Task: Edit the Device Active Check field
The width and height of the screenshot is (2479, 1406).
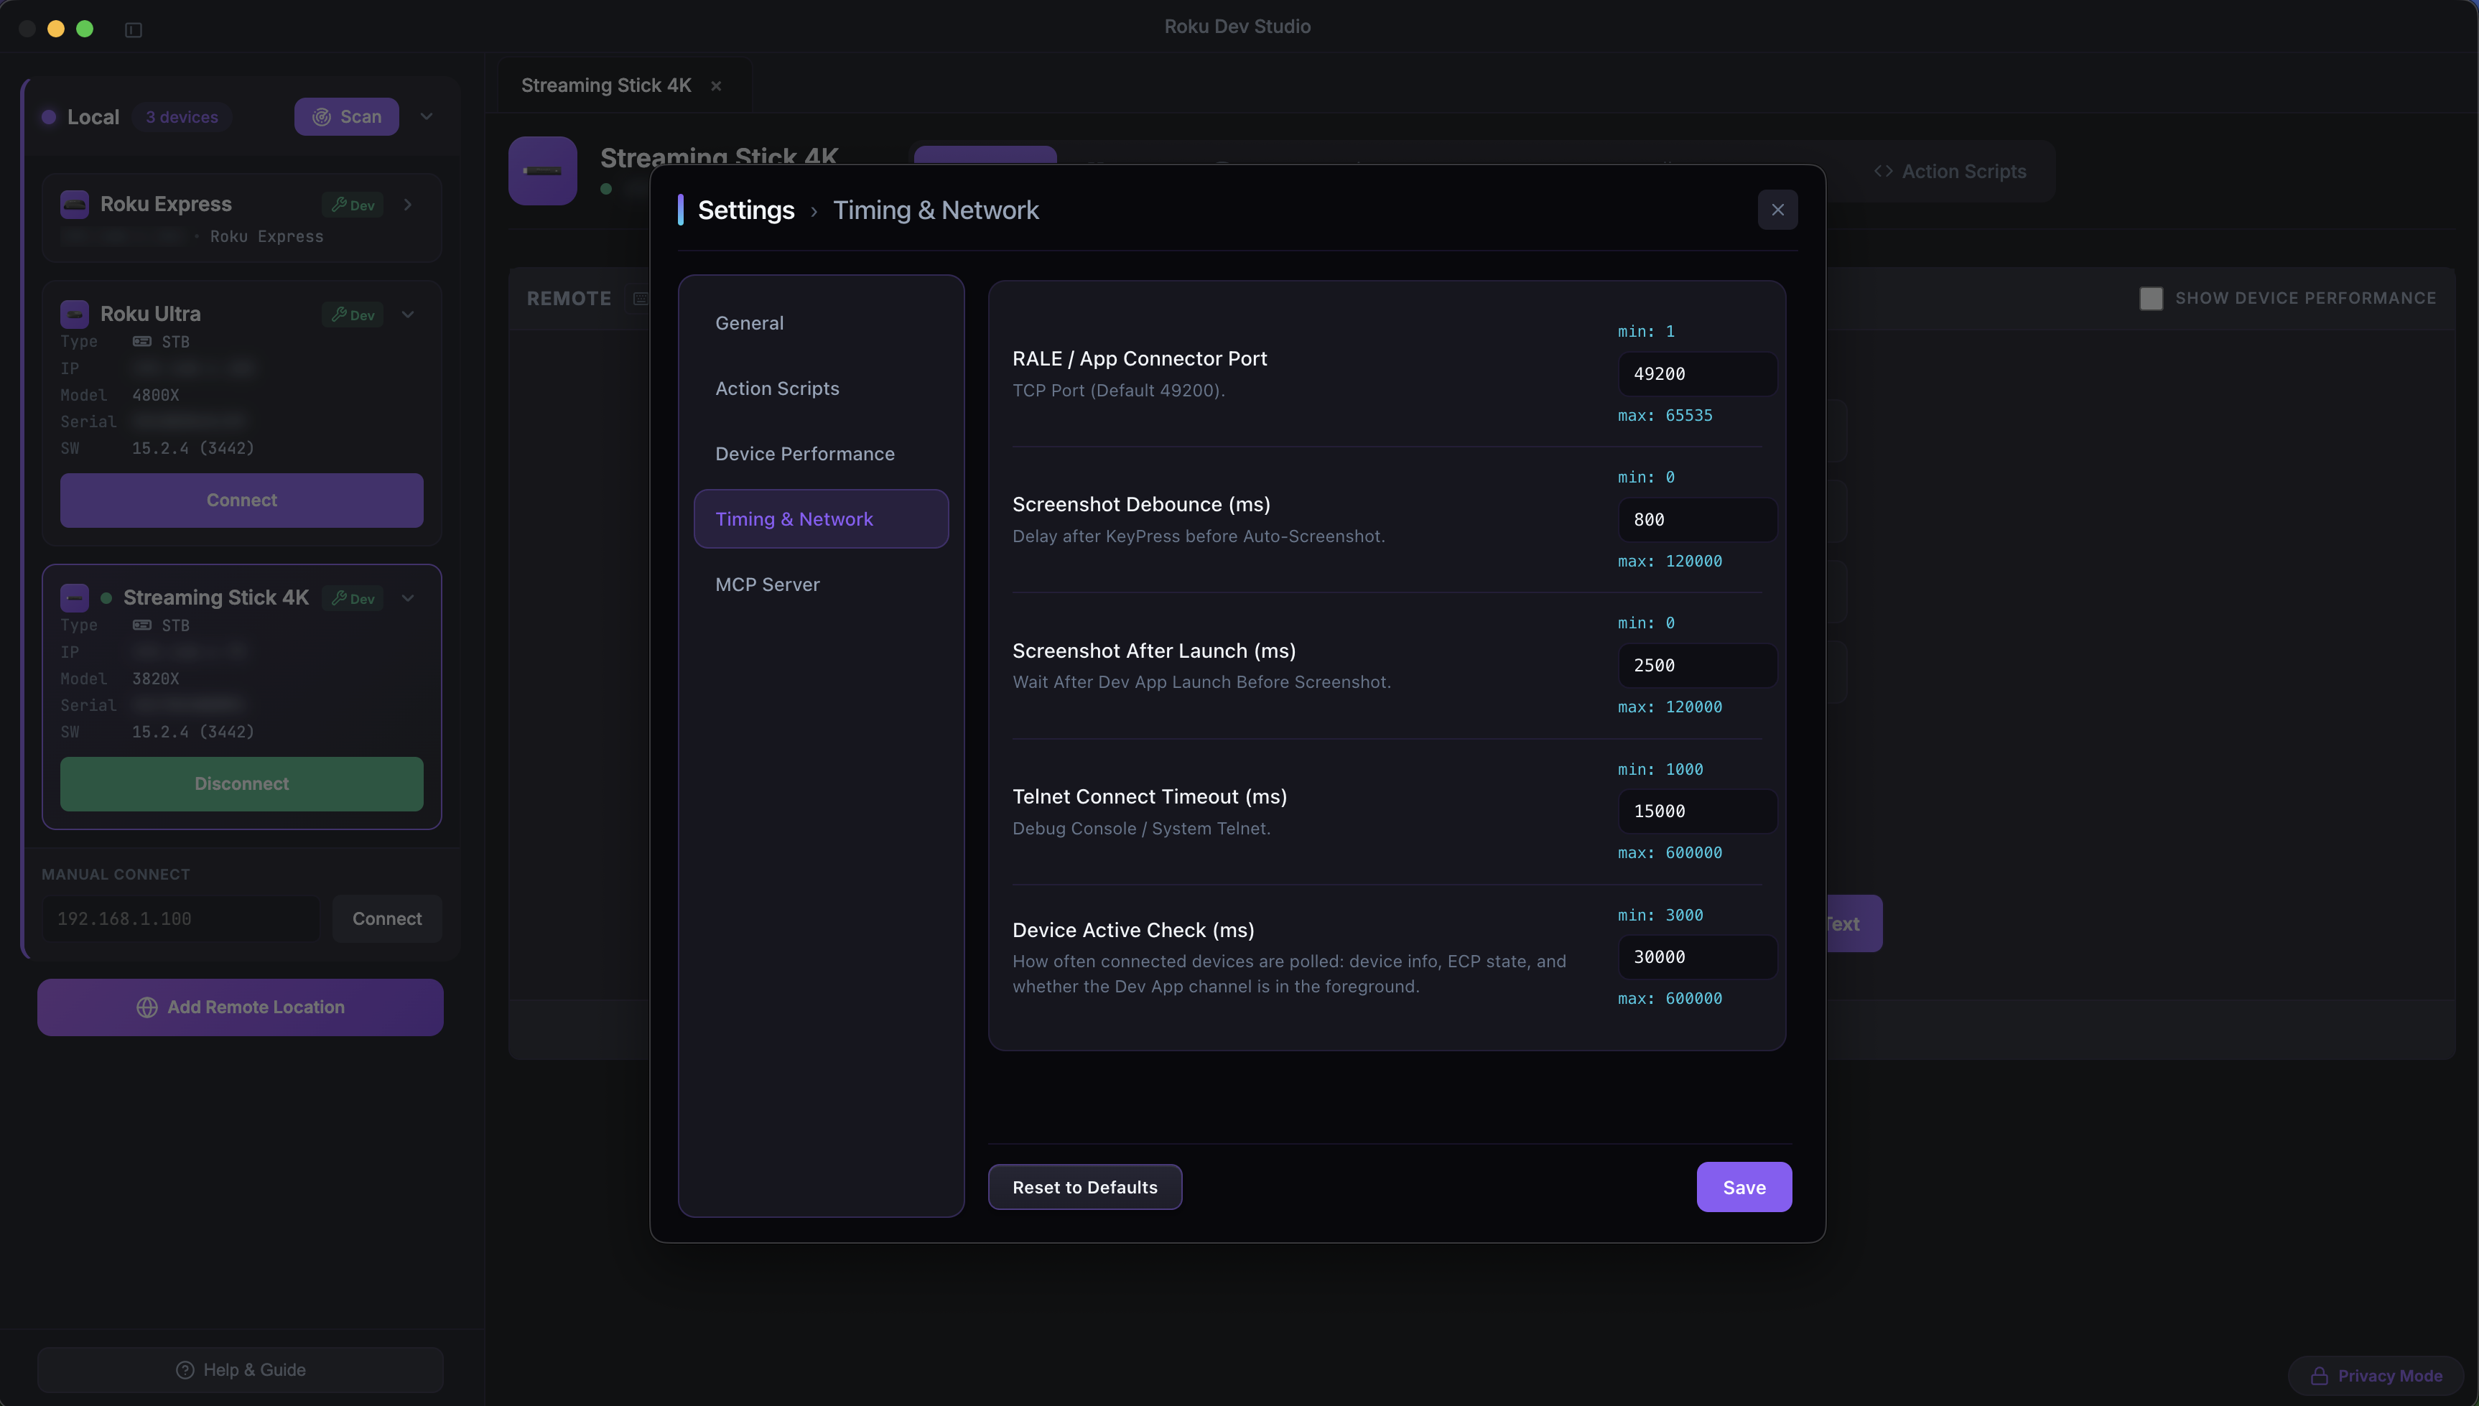Action: click(1697, 957)
